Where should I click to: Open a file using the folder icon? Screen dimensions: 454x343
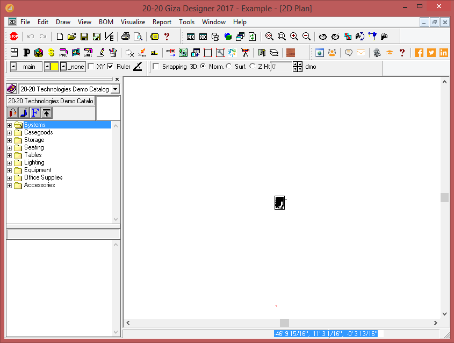[72, 37]
